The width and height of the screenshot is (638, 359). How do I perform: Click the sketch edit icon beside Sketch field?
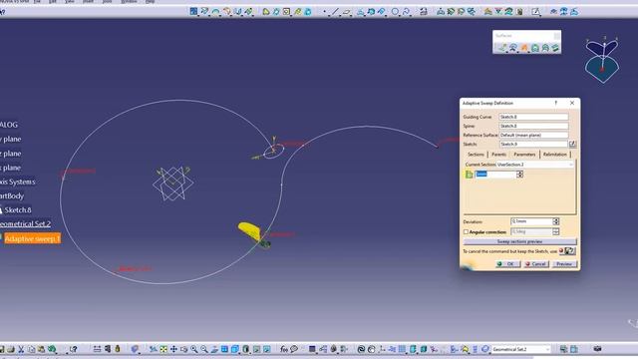pyautogui.click(x=572, y=144)
